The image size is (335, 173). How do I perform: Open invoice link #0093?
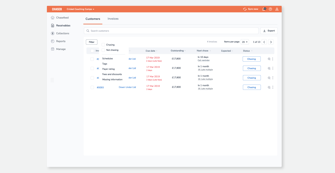(x=100, y=87)
